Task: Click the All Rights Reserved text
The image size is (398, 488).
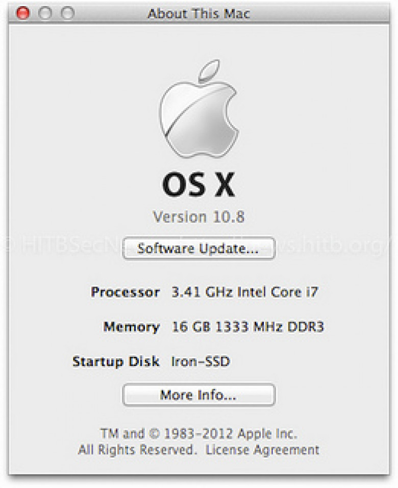Action: pyautogui.click(x=137, y=450)
